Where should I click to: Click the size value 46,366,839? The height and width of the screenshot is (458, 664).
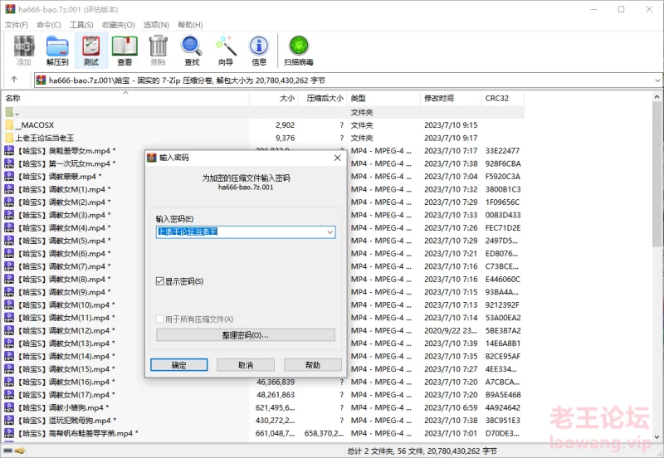276,382
